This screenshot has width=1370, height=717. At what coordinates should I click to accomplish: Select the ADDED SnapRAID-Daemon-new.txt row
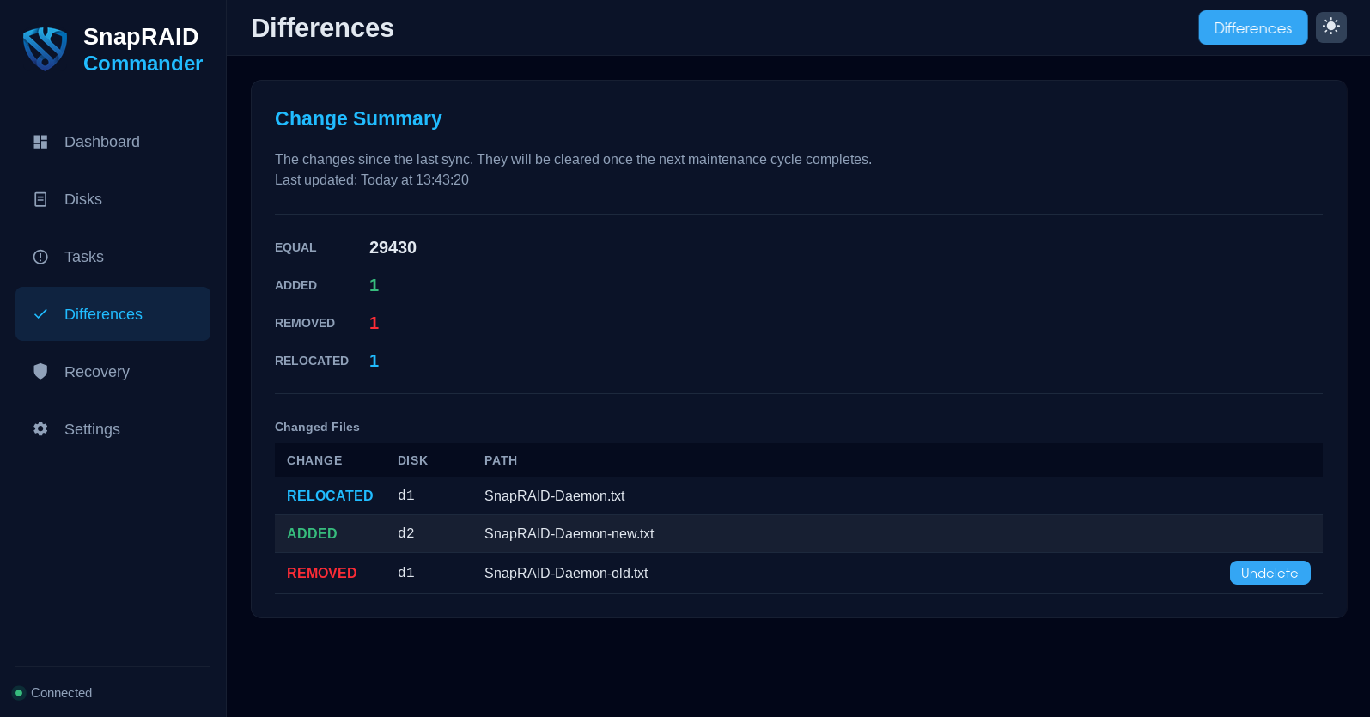[x=569, y=533]
